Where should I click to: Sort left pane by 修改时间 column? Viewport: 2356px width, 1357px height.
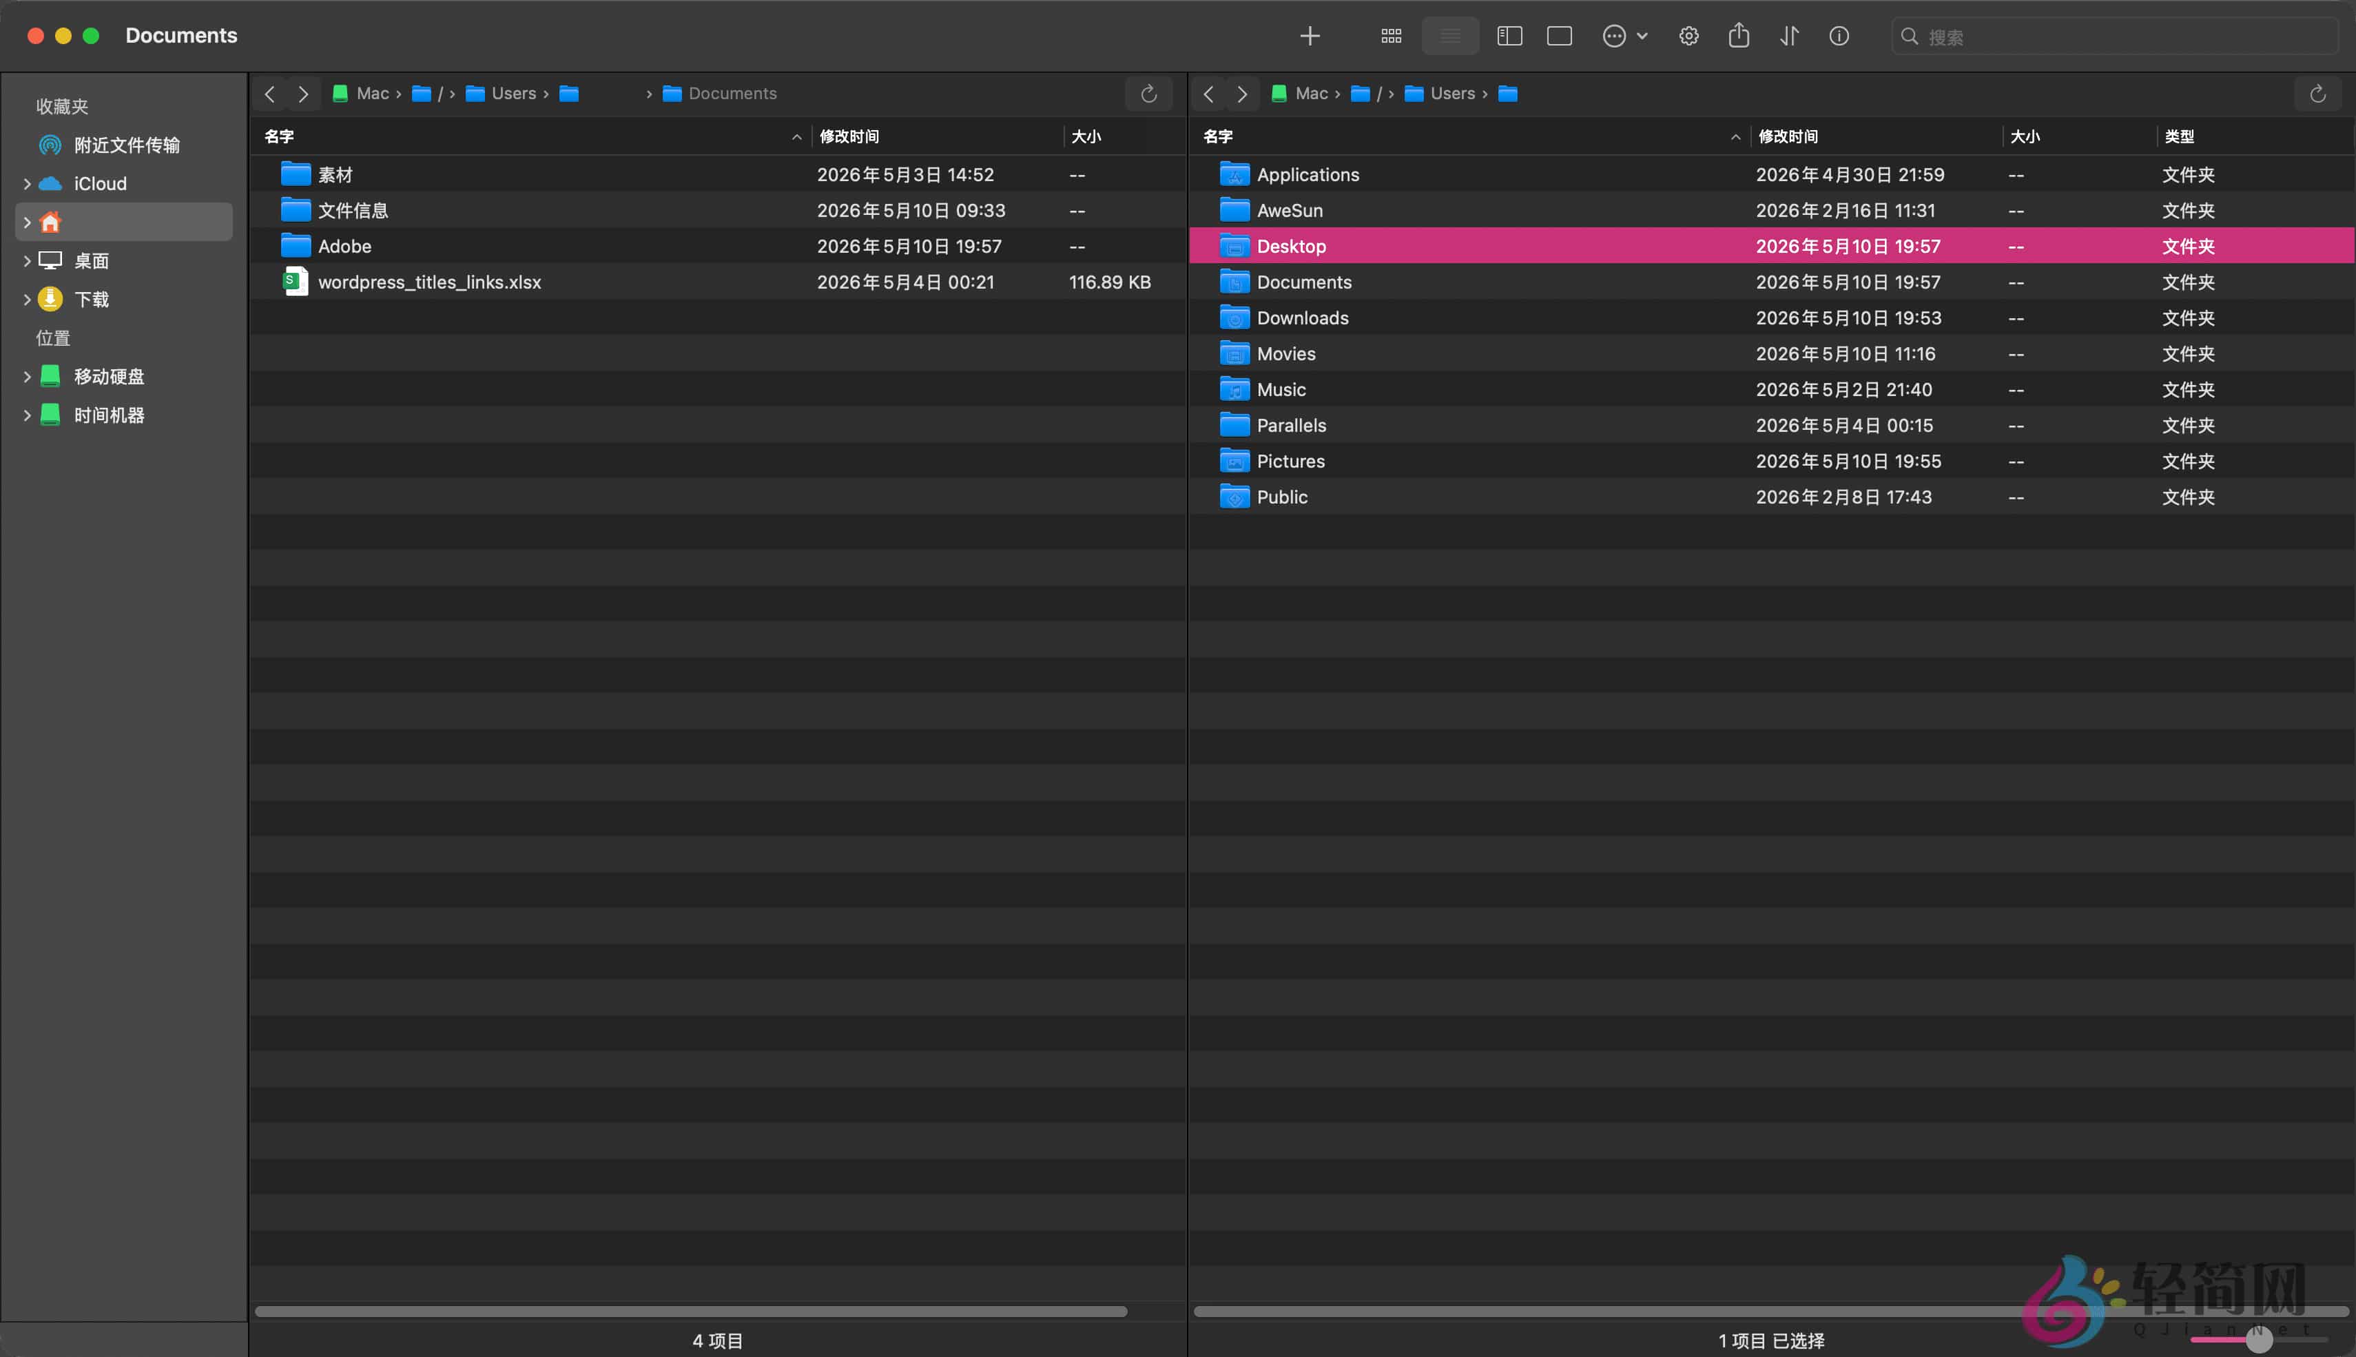pyautogui.click(x=937, y=136)
